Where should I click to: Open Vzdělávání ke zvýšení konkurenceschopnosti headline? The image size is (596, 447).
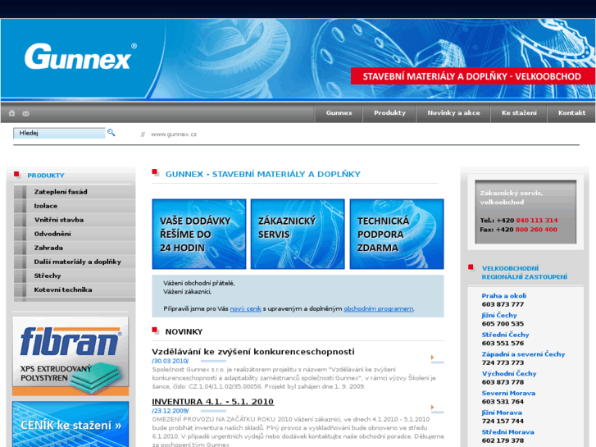pos(253,352)
